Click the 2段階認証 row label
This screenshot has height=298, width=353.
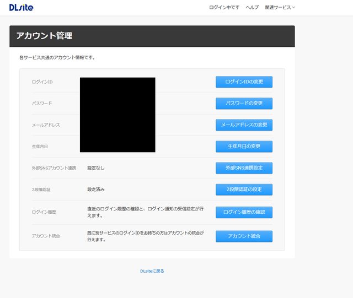tap(41, 189)
